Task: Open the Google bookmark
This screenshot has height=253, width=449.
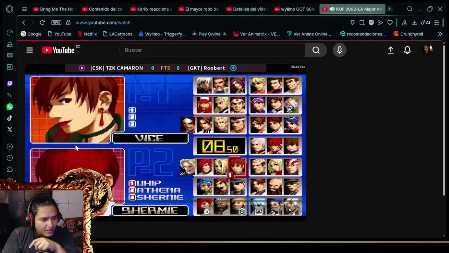Action: pos(31,34)
